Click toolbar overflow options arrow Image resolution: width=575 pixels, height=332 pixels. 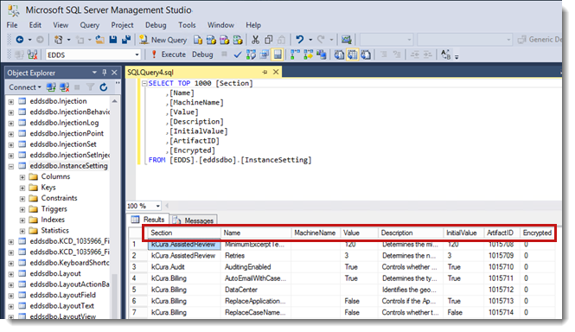click(457, 57)
